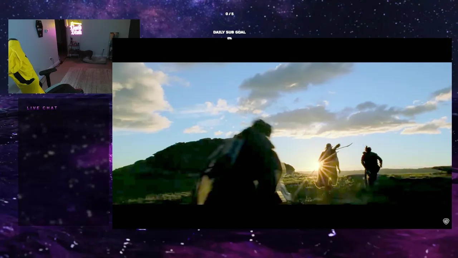Click the Warner Bros logo in video
The width and height of the screenshot is (458, 258).
click(x=446, y=221)
